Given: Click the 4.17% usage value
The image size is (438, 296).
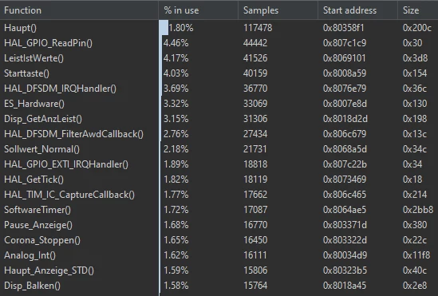Looking at the screenshot, I should tap(176, 58).
